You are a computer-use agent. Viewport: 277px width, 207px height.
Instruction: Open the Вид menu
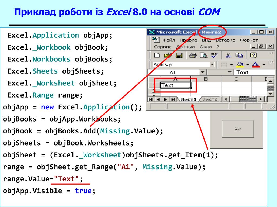[206, 40]
